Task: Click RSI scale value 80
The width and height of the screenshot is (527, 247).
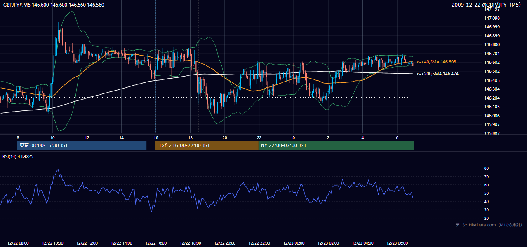Action: click(x=487, y=168)
